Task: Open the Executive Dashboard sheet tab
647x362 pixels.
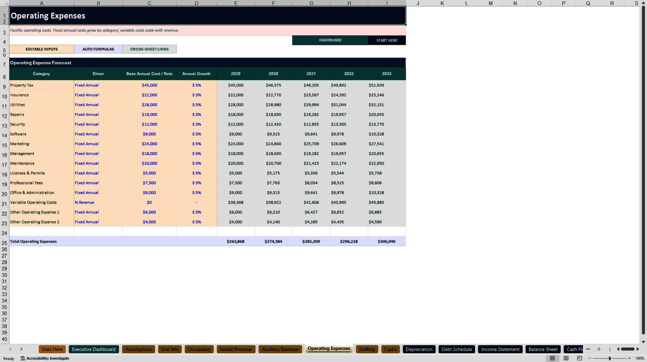Action: pyautogui.click(x=94, y=349)
